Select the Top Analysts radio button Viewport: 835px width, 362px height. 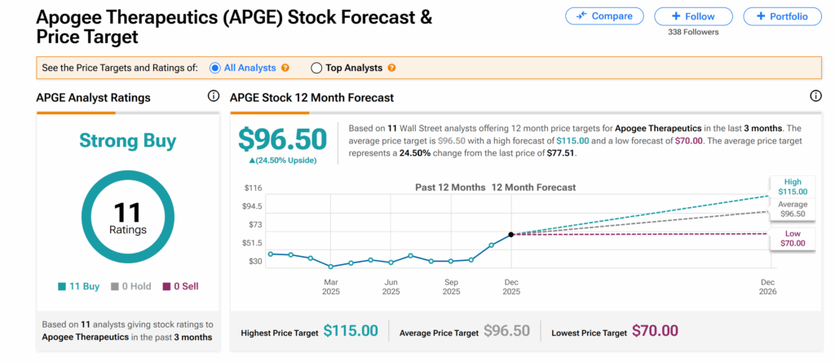tap(316, 68)
